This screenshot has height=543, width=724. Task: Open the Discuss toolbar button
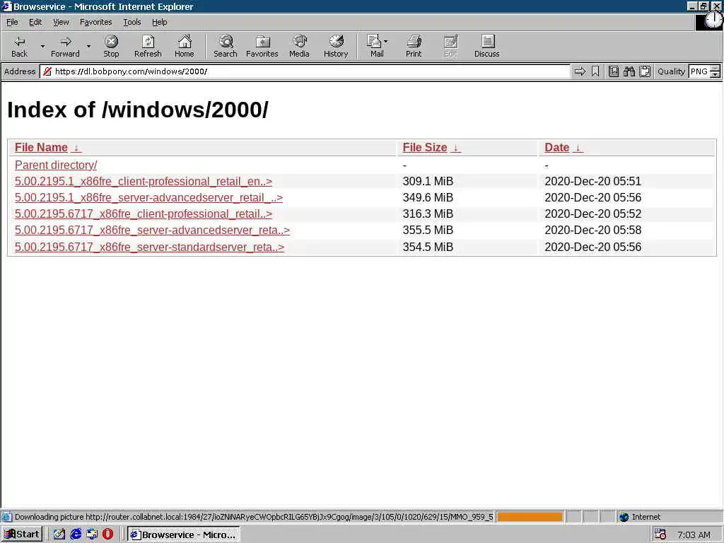(x=486, y=46)
